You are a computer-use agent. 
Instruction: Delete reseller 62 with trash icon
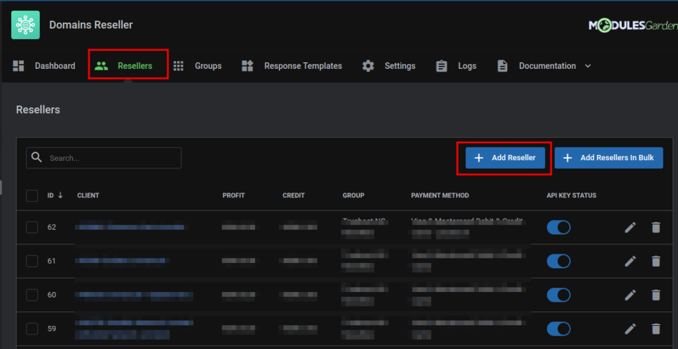(x=656, y=227)
